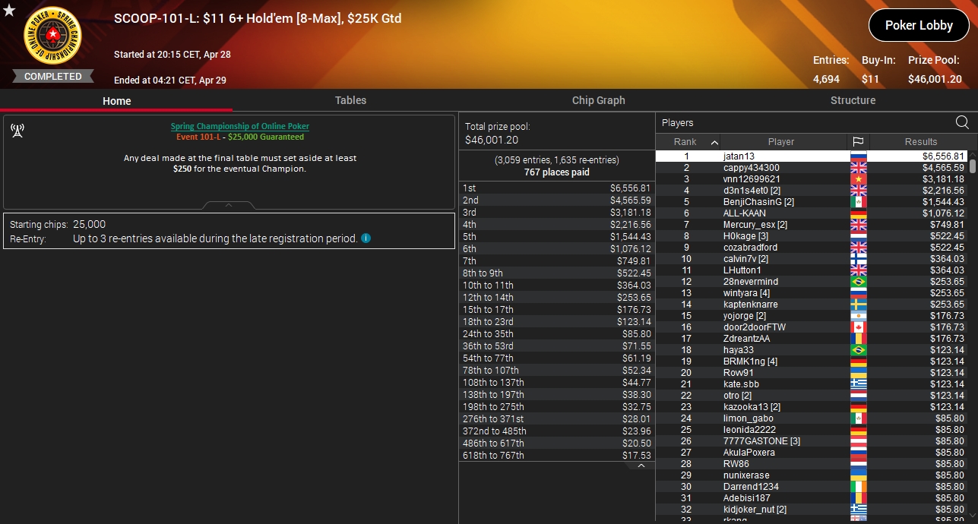Switch to the Tables tab
978x524 pixels.
click(350, 100)
